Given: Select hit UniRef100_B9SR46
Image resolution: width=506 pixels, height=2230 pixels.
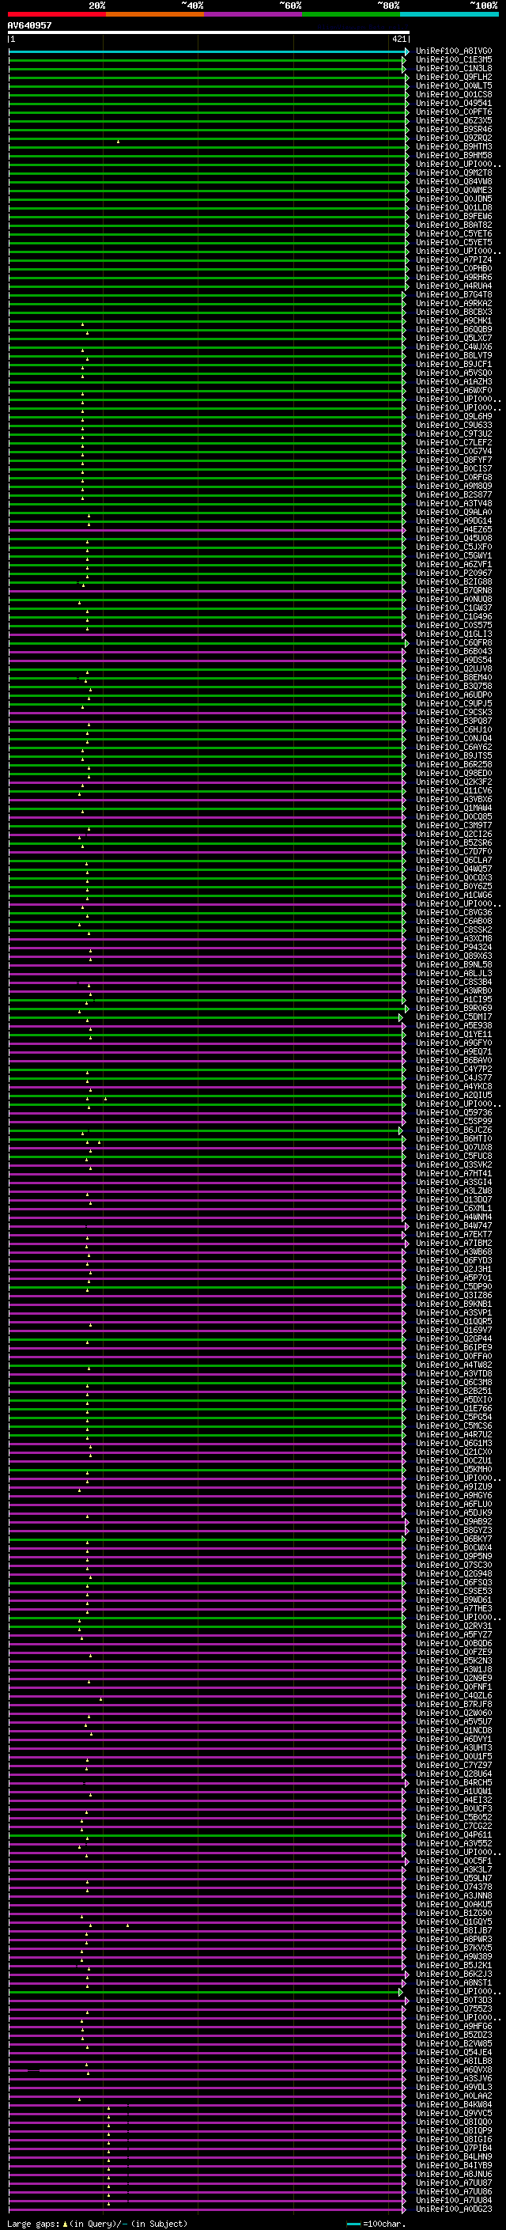Looking at the screenshot, I should point(454,129).
